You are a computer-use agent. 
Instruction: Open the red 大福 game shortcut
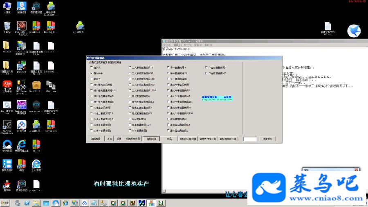[x=7, y=87]
